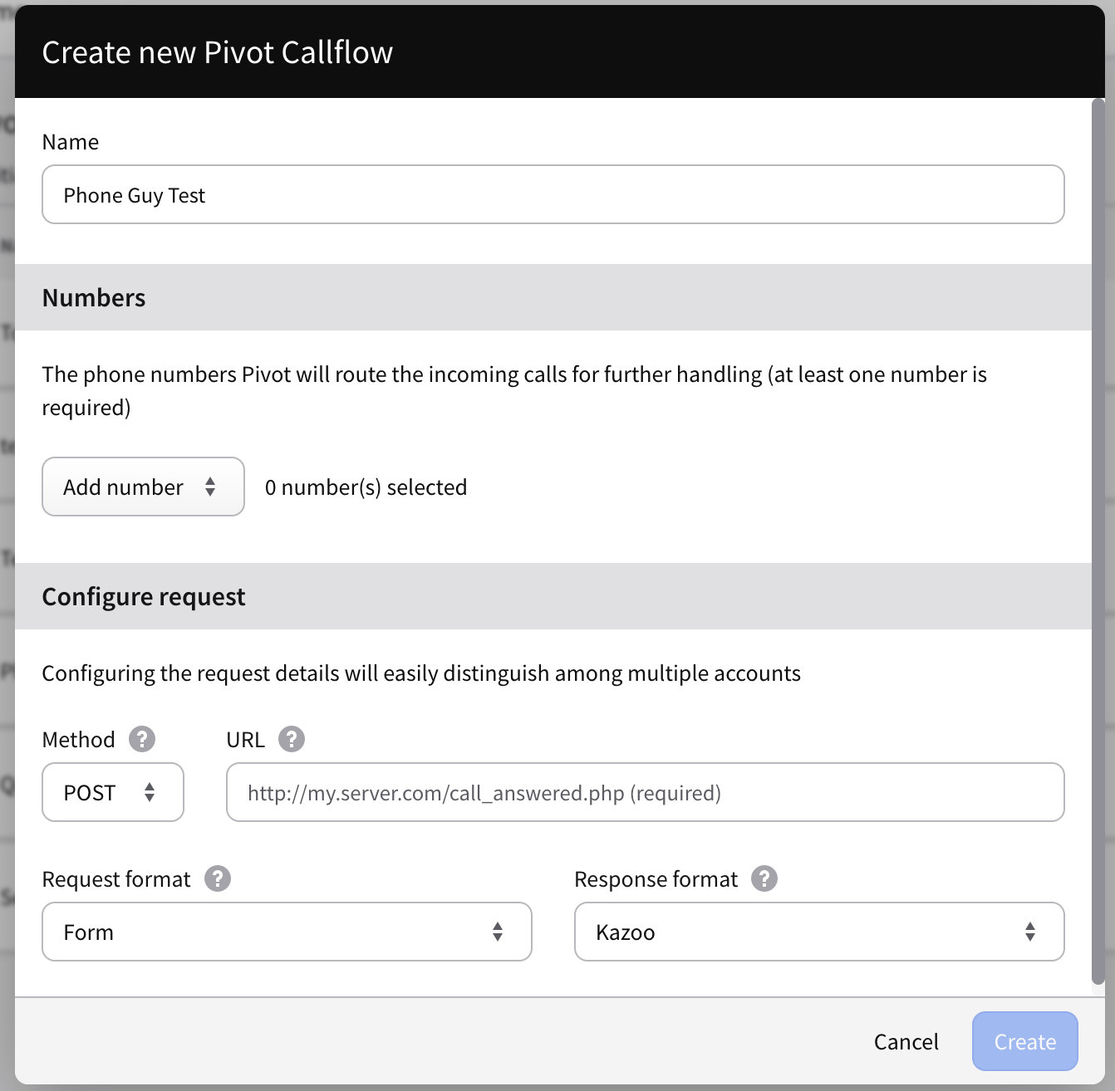Click into the URL input field

coord(645,793)
